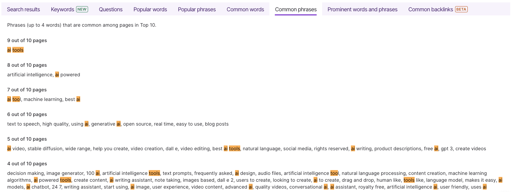Viewport: 513px width, 192px height.
Task: Click the NEW badge beside Keywords
Action: point(82,9)
